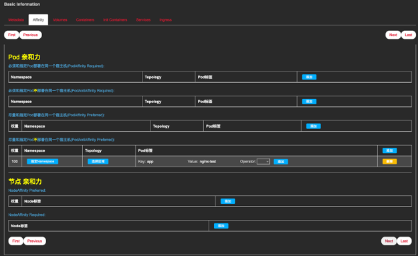Open the Operator dropdown

coord(264,162)
